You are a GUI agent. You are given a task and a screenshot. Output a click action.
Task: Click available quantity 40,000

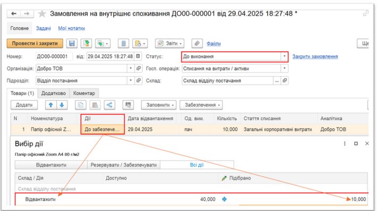pos(208,199)
